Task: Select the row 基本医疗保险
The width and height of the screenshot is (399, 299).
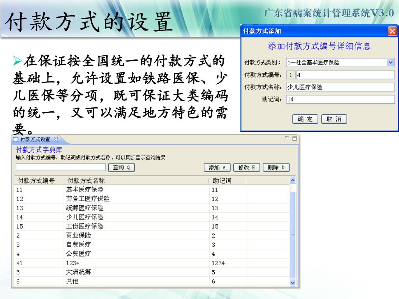Action: [x=152, y=190]
